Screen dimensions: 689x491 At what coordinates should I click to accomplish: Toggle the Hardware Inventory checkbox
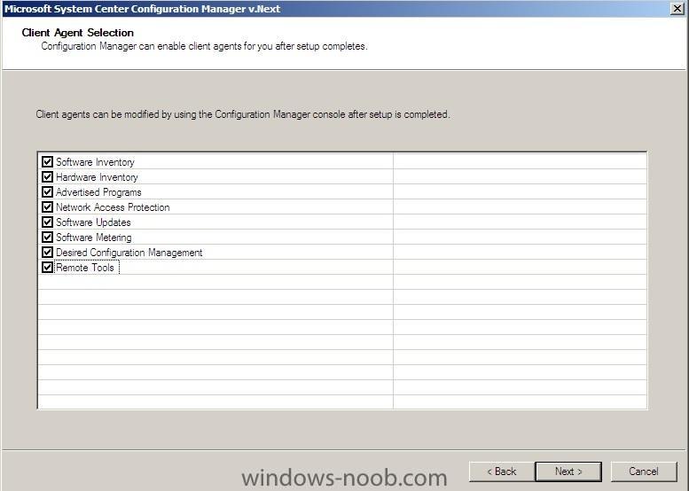pyautogui.click(x=48, y=176)
